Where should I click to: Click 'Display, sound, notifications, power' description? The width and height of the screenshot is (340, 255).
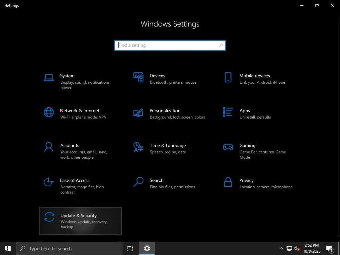(x=85, y=85)
